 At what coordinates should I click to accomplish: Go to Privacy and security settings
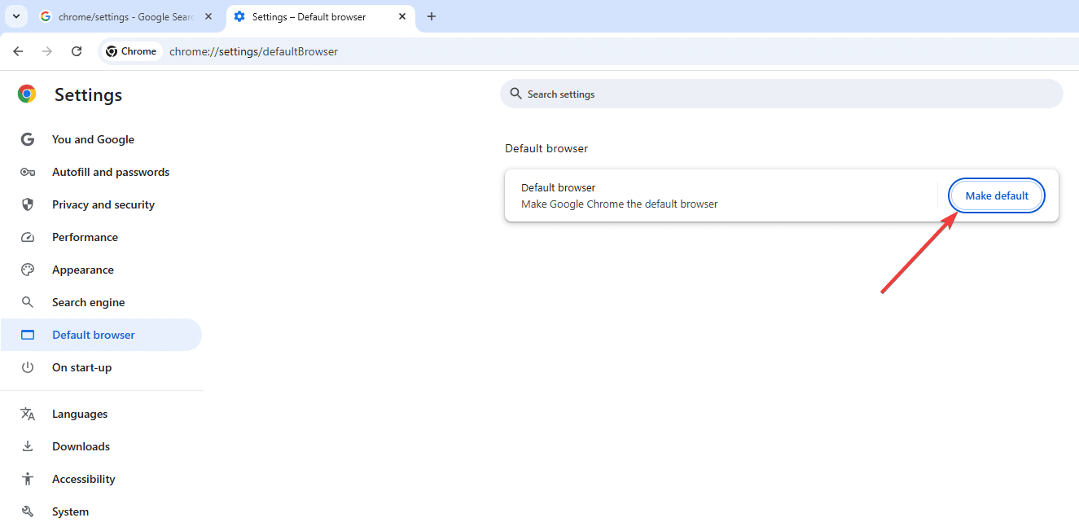(103, 204)
